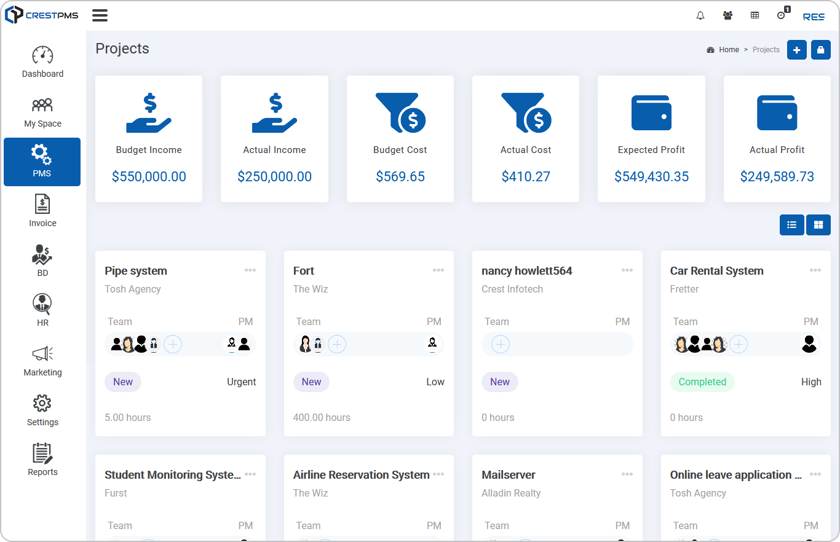Click the PM avatar on Fort card
Viewport: 840px width, 542px height.
pyautogui.click(x=432, y=344)
